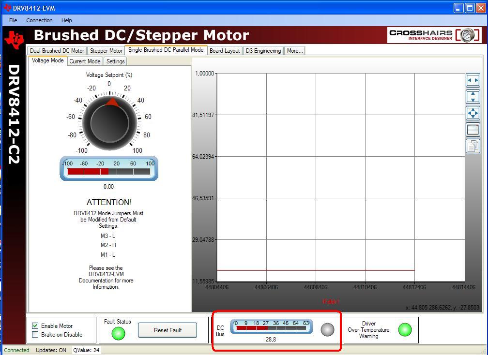The height and width of the screenshot is (355, 488).
Task: Click the M3 - L jumper setting text
Action: [x=108, y=236]
